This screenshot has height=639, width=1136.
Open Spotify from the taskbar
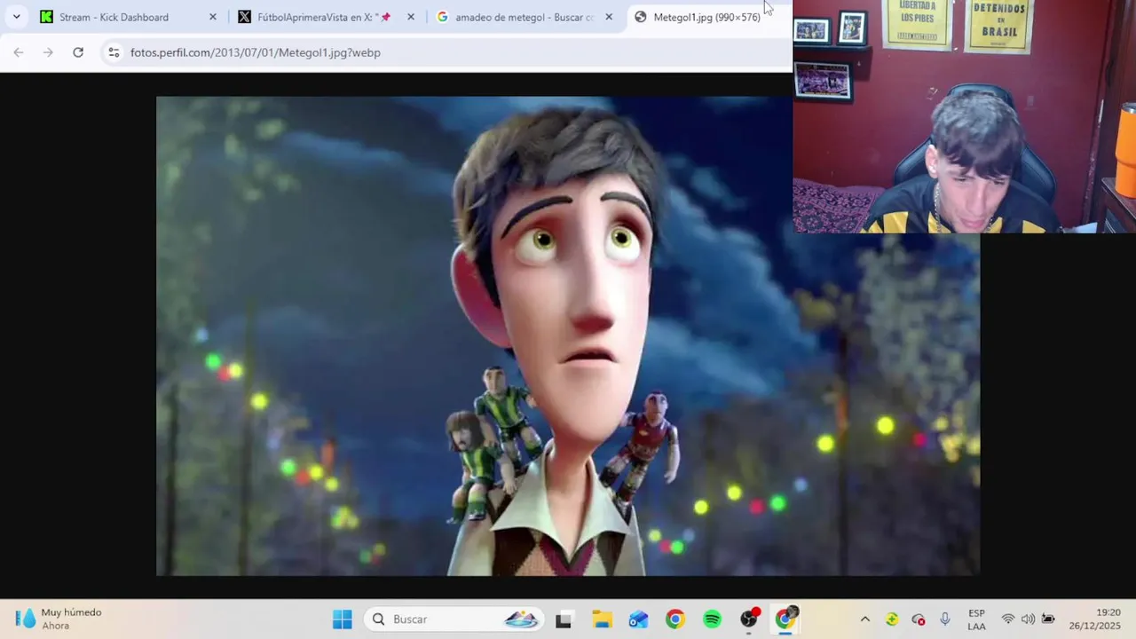pyautogui.click(x=712, y=619)
